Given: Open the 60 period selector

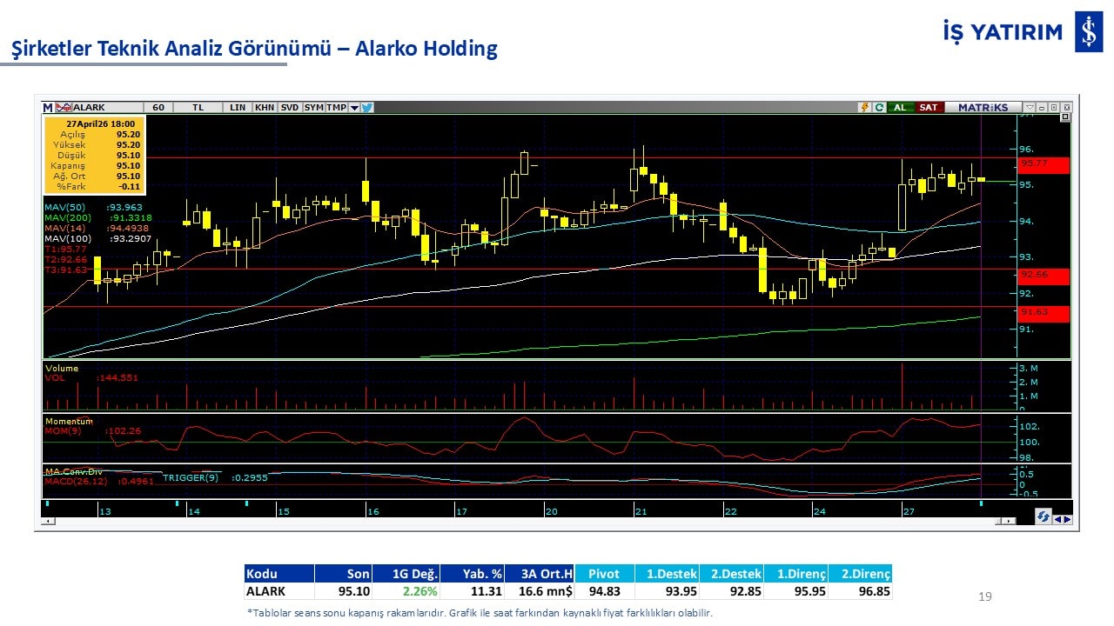Looking at the screenshot, I should point(158,108).
